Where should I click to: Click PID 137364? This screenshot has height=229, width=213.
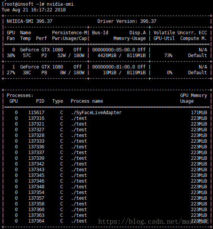[36, 221]
